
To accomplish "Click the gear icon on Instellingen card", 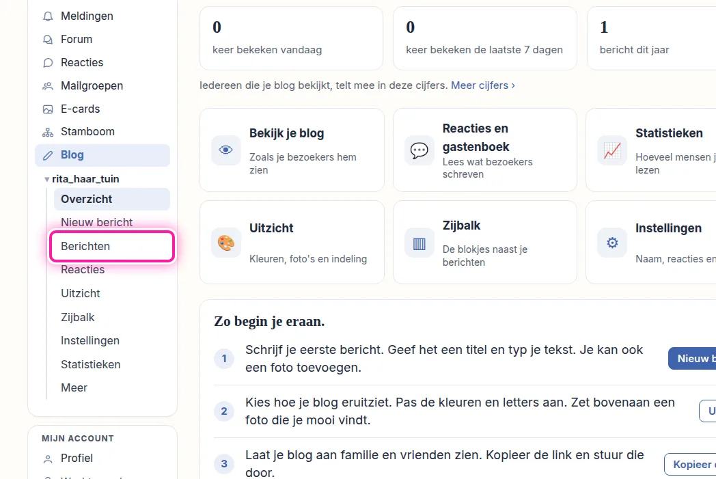I will [x=612, y=243].
